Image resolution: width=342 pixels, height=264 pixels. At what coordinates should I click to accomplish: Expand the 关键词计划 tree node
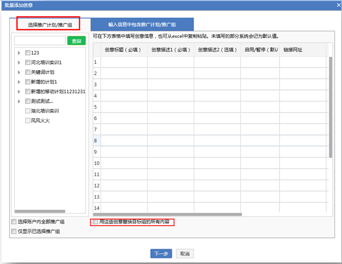(19, 72)
